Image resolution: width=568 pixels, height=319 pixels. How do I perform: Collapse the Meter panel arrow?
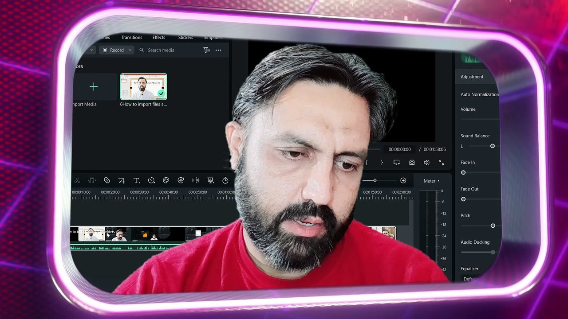coord(438,181)
